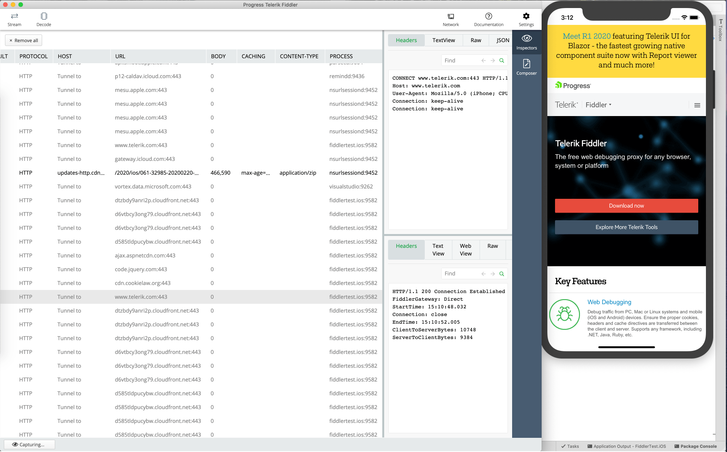Click the Telerik logo link
The height and width of the screenshot is (452, 727).
click(x=566, y=105)
